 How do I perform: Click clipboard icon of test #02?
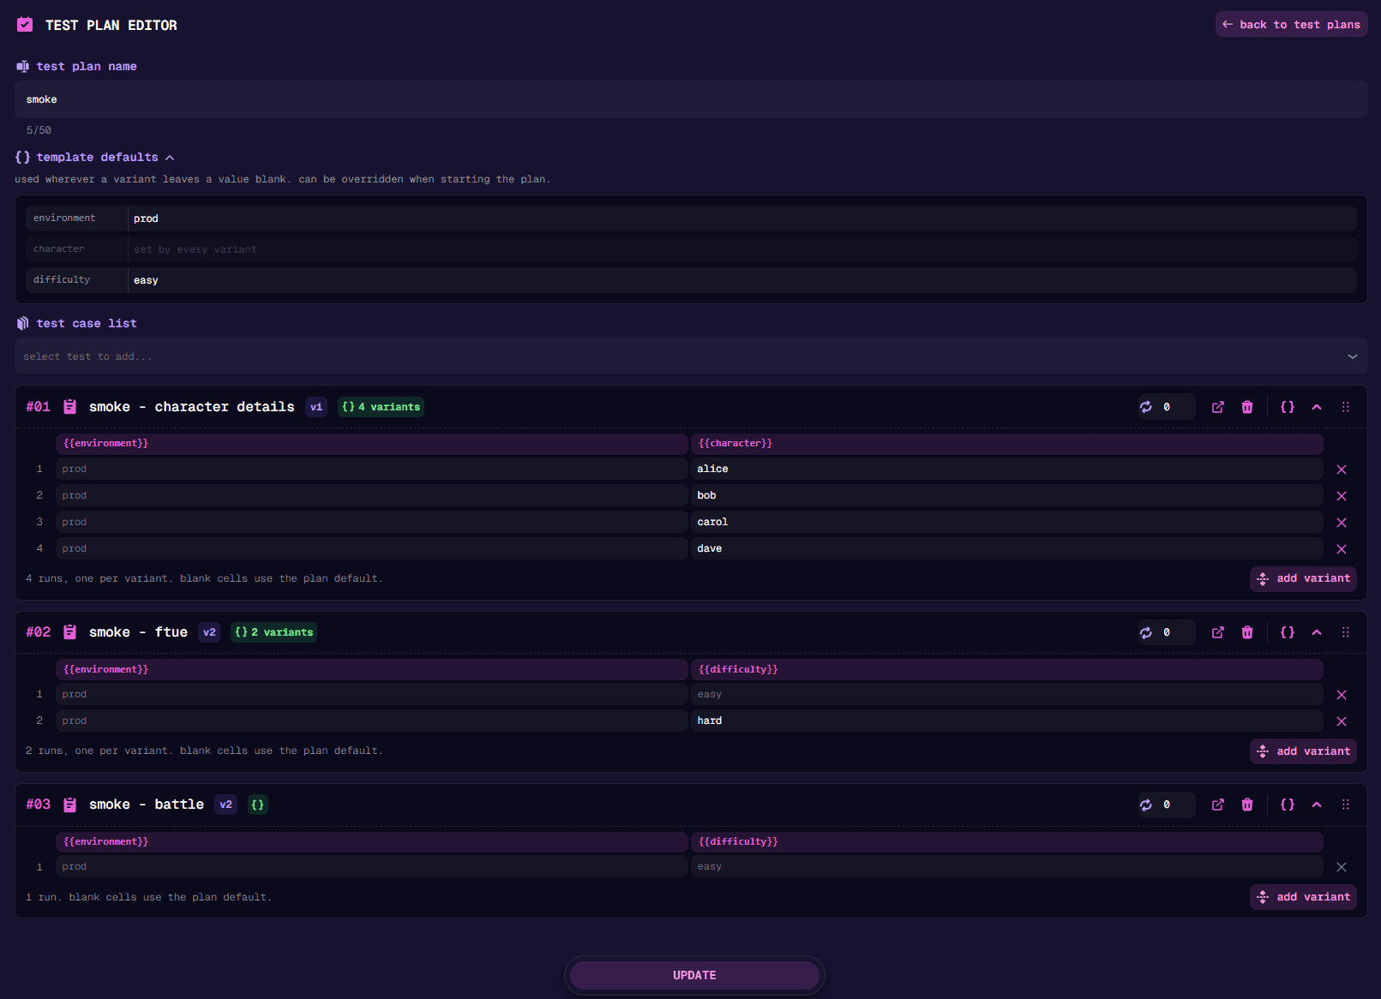pos(70,632)
